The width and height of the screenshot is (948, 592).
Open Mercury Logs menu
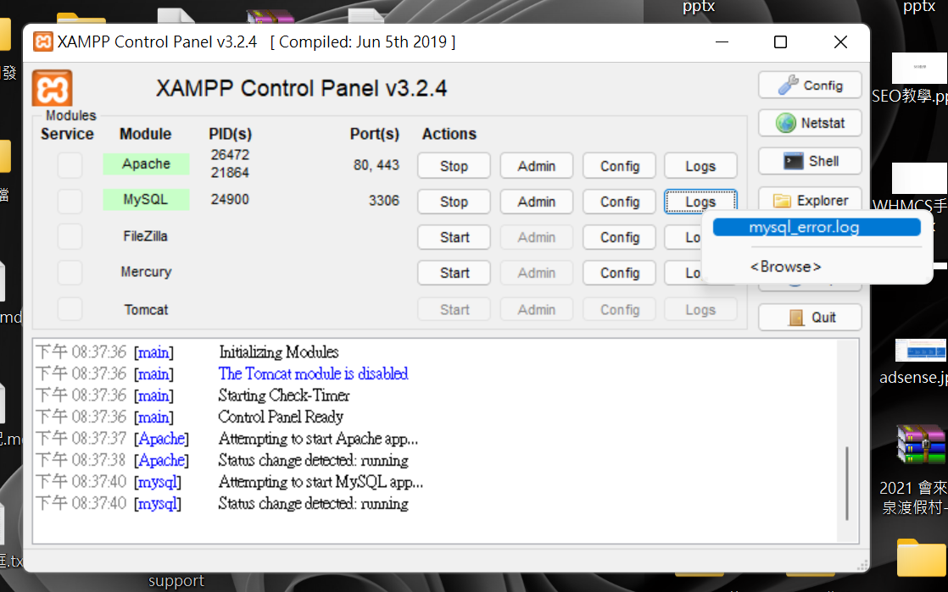coord(684,273)
